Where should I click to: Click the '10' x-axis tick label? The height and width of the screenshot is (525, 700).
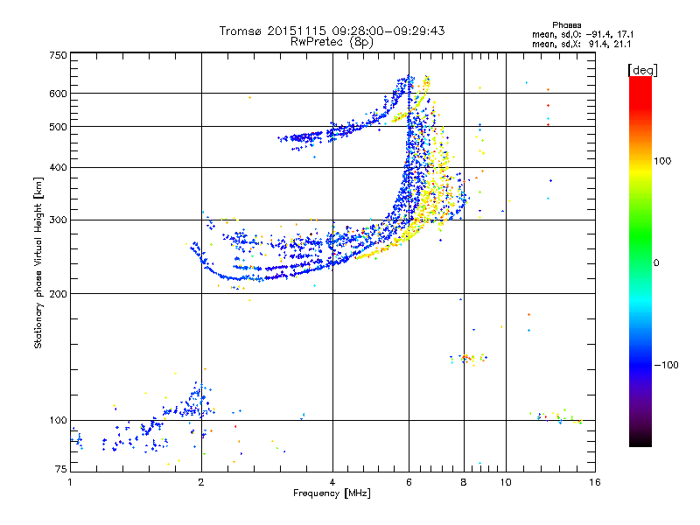[506, 482]
